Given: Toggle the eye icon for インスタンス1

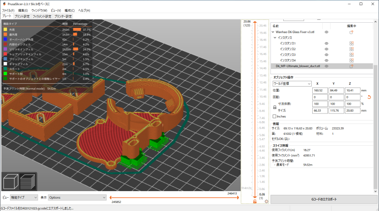Looking at the screenshot, I should [x=326, y=44].
